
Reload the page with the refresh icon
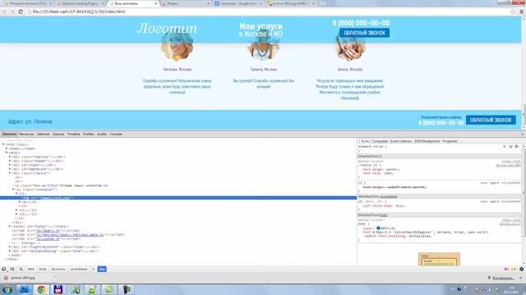[21, 11]
